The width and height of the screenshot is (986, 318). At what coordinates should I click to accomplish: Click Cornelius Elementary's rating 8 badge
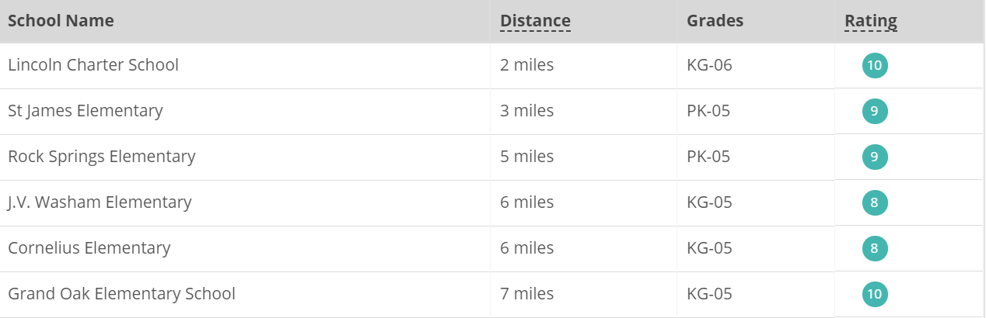coord(875,249)
